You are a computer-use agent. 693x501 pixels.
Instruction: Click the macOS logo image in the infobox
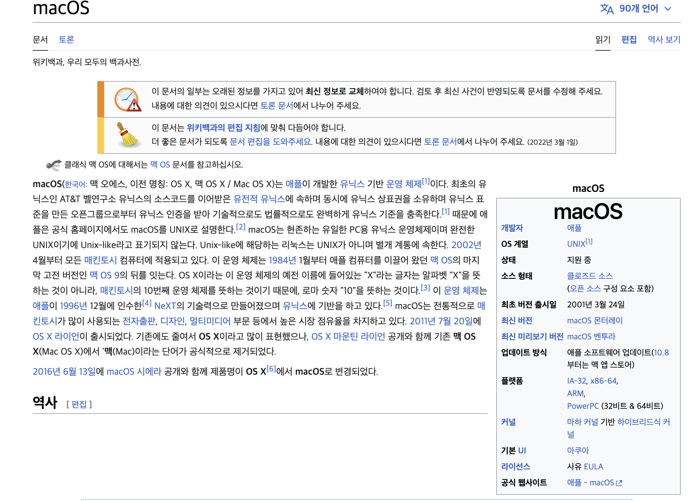pyautogui.click(x=588, y=212)
